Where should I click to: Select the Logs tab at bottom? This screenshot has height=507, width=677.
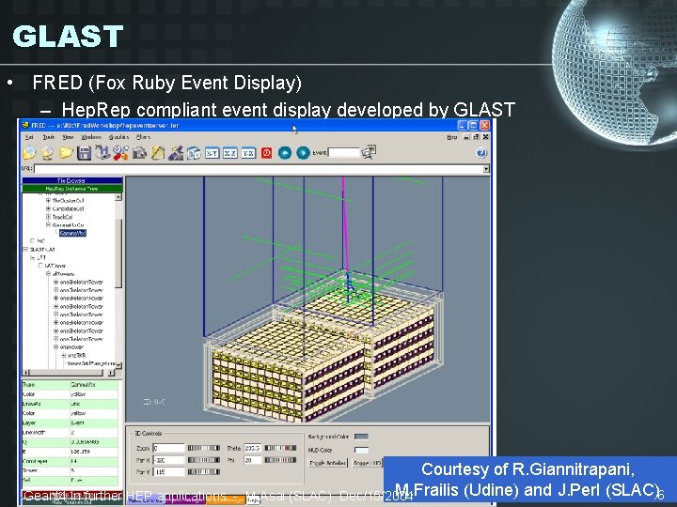pyautogui.click(x=254, y=500)
